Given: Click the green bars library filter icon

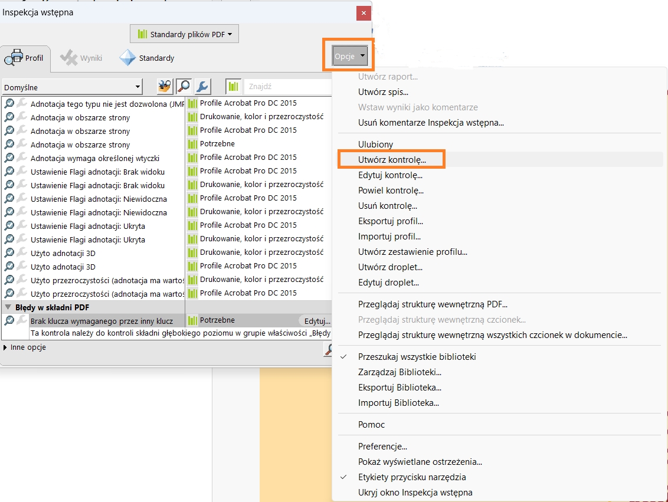Looking at the screenshot, I should [x=233, y=87].
